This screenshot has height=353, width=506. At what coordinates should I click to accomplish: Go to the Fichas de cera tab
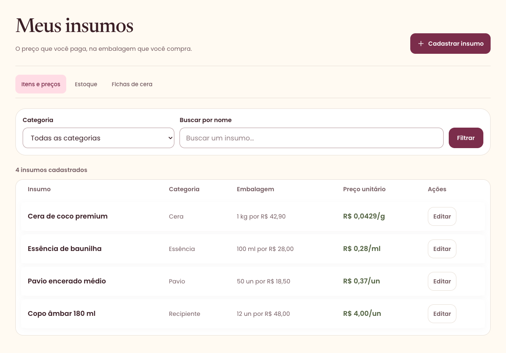[132, 84]
